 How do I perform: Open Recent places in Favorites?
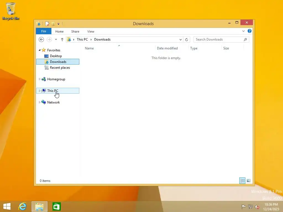(x=60, y=68)
